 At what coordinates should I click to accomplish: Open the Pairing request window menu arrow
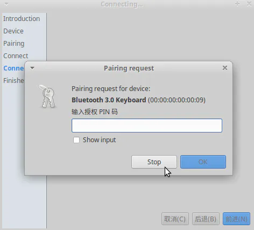pyautogui.click(x=32, y=68)
